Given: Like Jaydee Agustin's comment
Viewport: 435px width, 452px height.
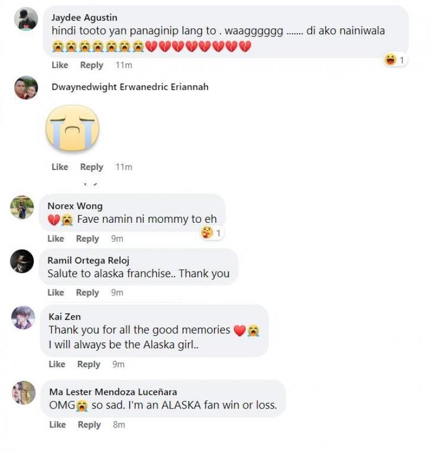Looking at the screenshot, I should click(x=60, y=65).
